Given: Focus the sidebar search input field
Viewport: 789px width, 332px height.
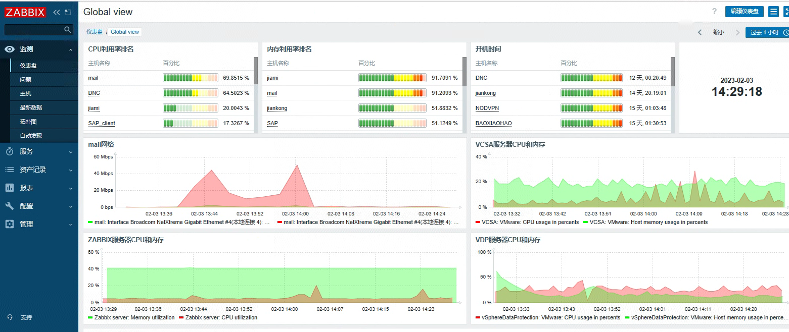Looking at the screenshot, I should tap(39, 30).
